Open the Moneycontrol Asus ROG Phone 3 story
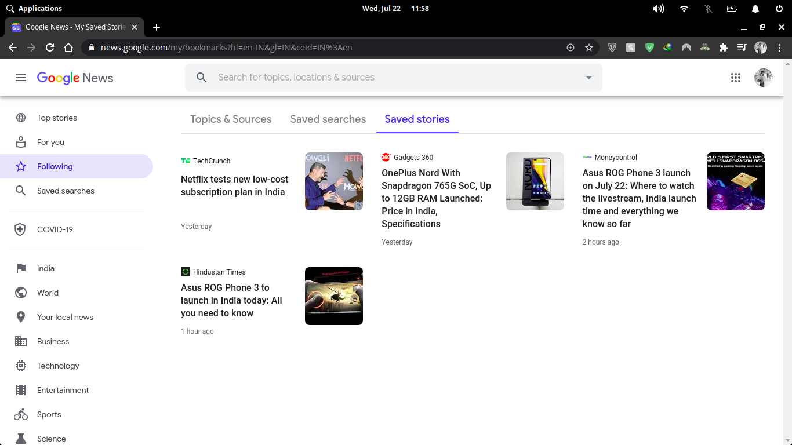Screen dimensions: 792x445 tap(640, 198)
